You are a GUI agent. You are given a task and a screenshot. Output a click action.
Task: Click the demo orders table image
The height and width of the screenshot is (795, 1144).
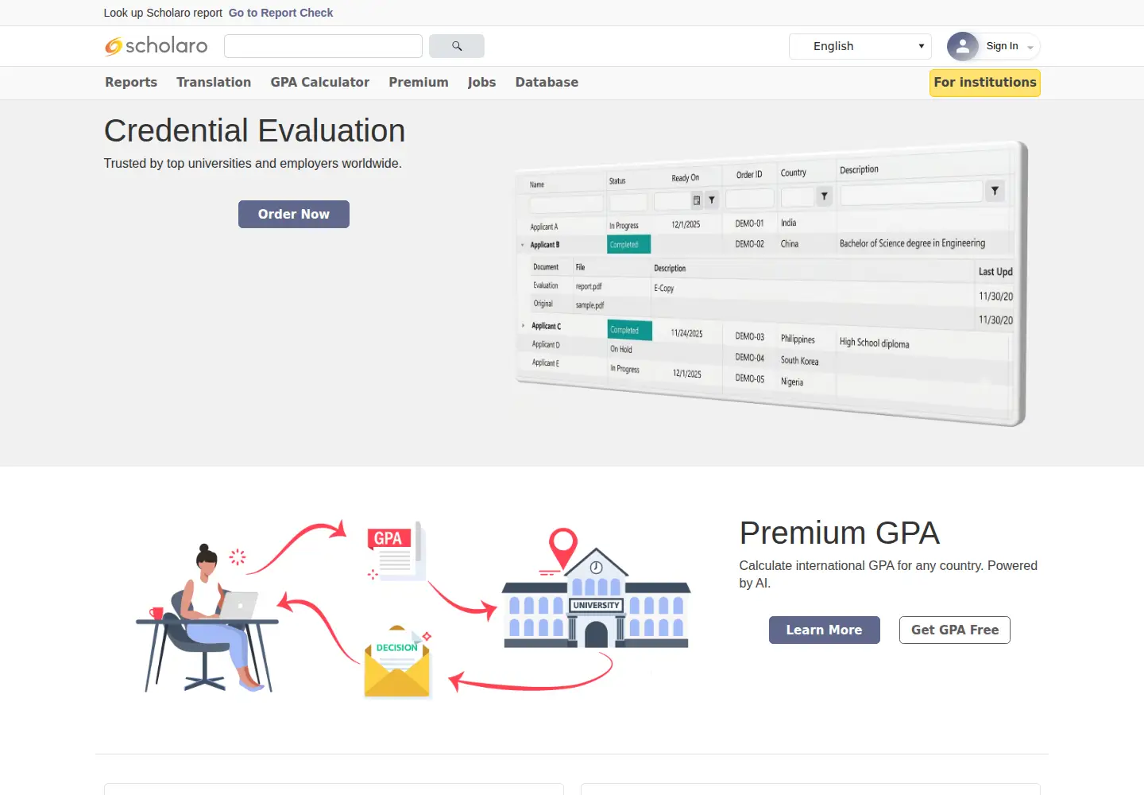click(x=771, y=283)
